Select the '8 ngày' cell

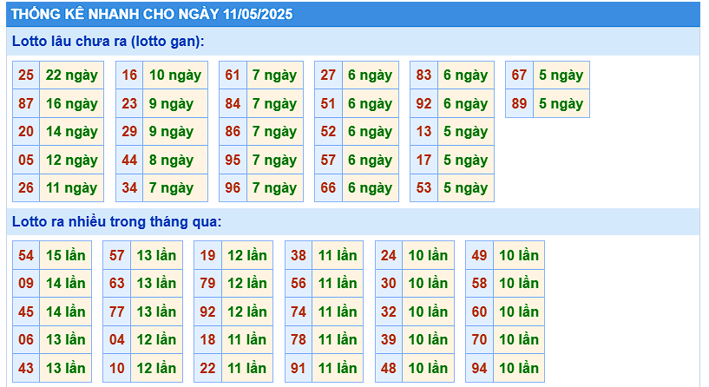click(175, 160)
